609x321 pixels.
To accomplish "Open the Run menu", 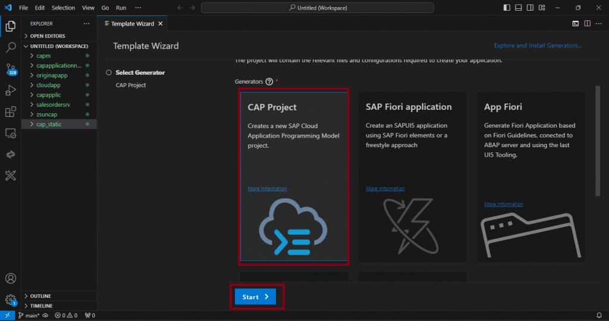I will pyautogui.click(x=121, y=8).
